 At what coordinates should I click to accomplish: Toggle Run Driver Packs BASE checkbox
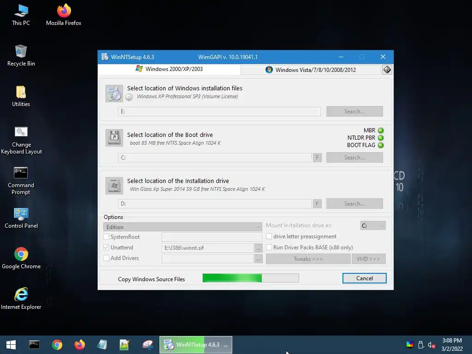pyautogui.click(x=269, y=247)
